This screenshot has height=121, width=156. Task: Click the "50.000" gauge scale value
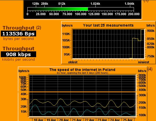click(54, 14)
